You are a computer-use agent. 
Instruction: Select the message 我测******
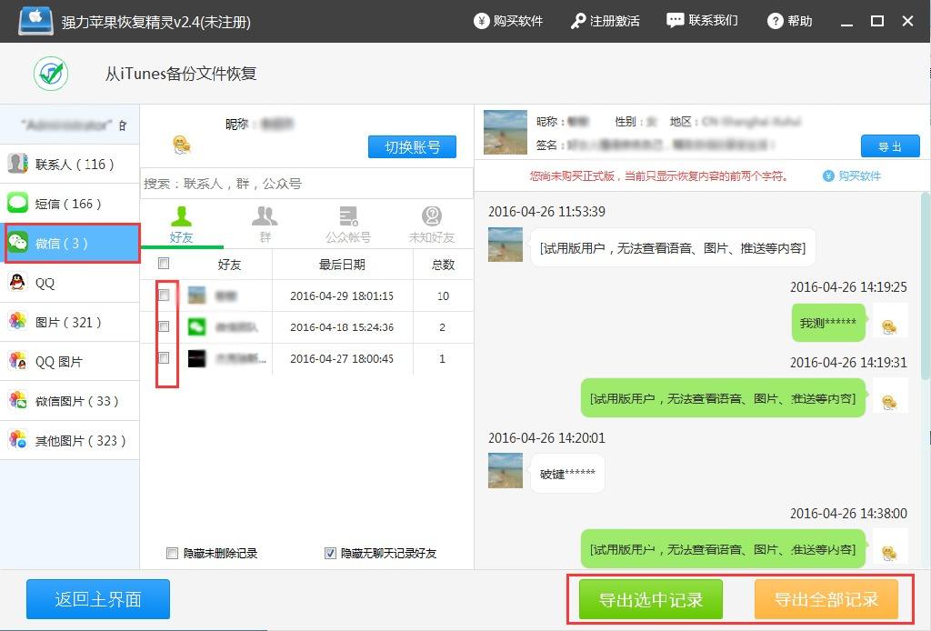pyautogui.click(x=828, y=323)
